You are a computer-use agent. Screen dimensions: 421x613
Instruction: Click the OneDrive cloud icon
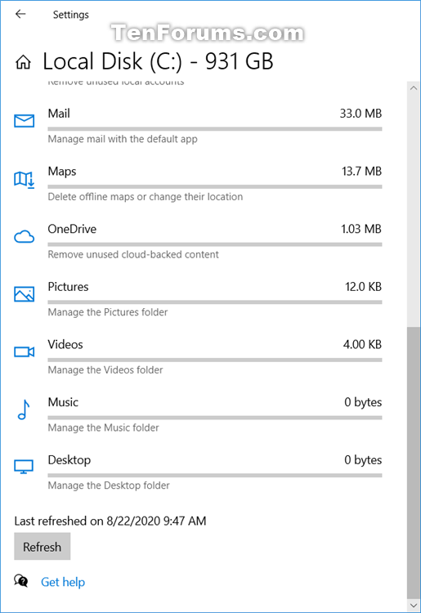click(25, 237)
